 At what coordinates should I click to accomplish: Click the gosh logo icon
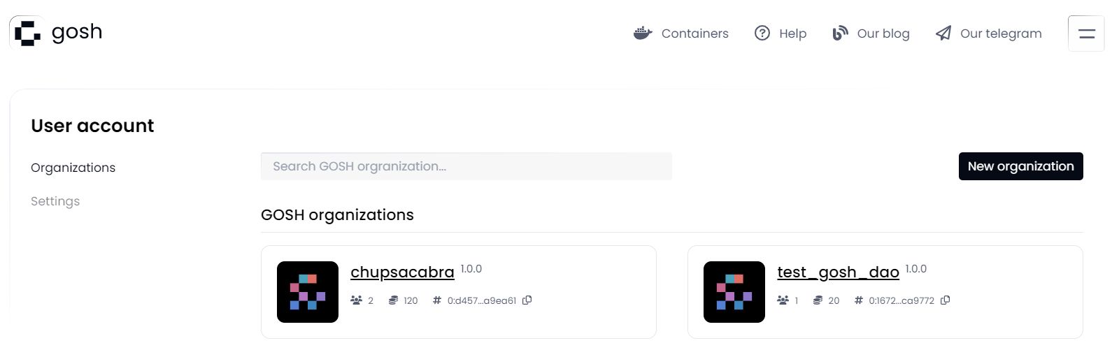coord(27,33)
